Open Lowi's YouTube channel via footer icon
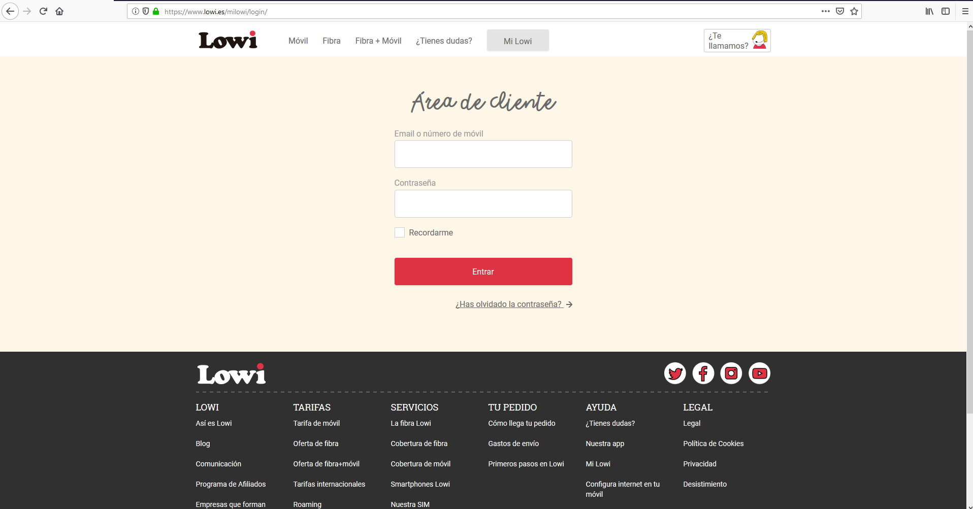The height and width of the screenshot is (509, 973). 759,373
